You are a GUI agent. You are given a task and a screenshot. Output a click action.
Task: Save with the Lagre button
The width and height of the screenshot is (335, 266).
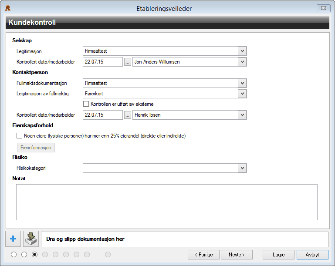pos(279,255)
